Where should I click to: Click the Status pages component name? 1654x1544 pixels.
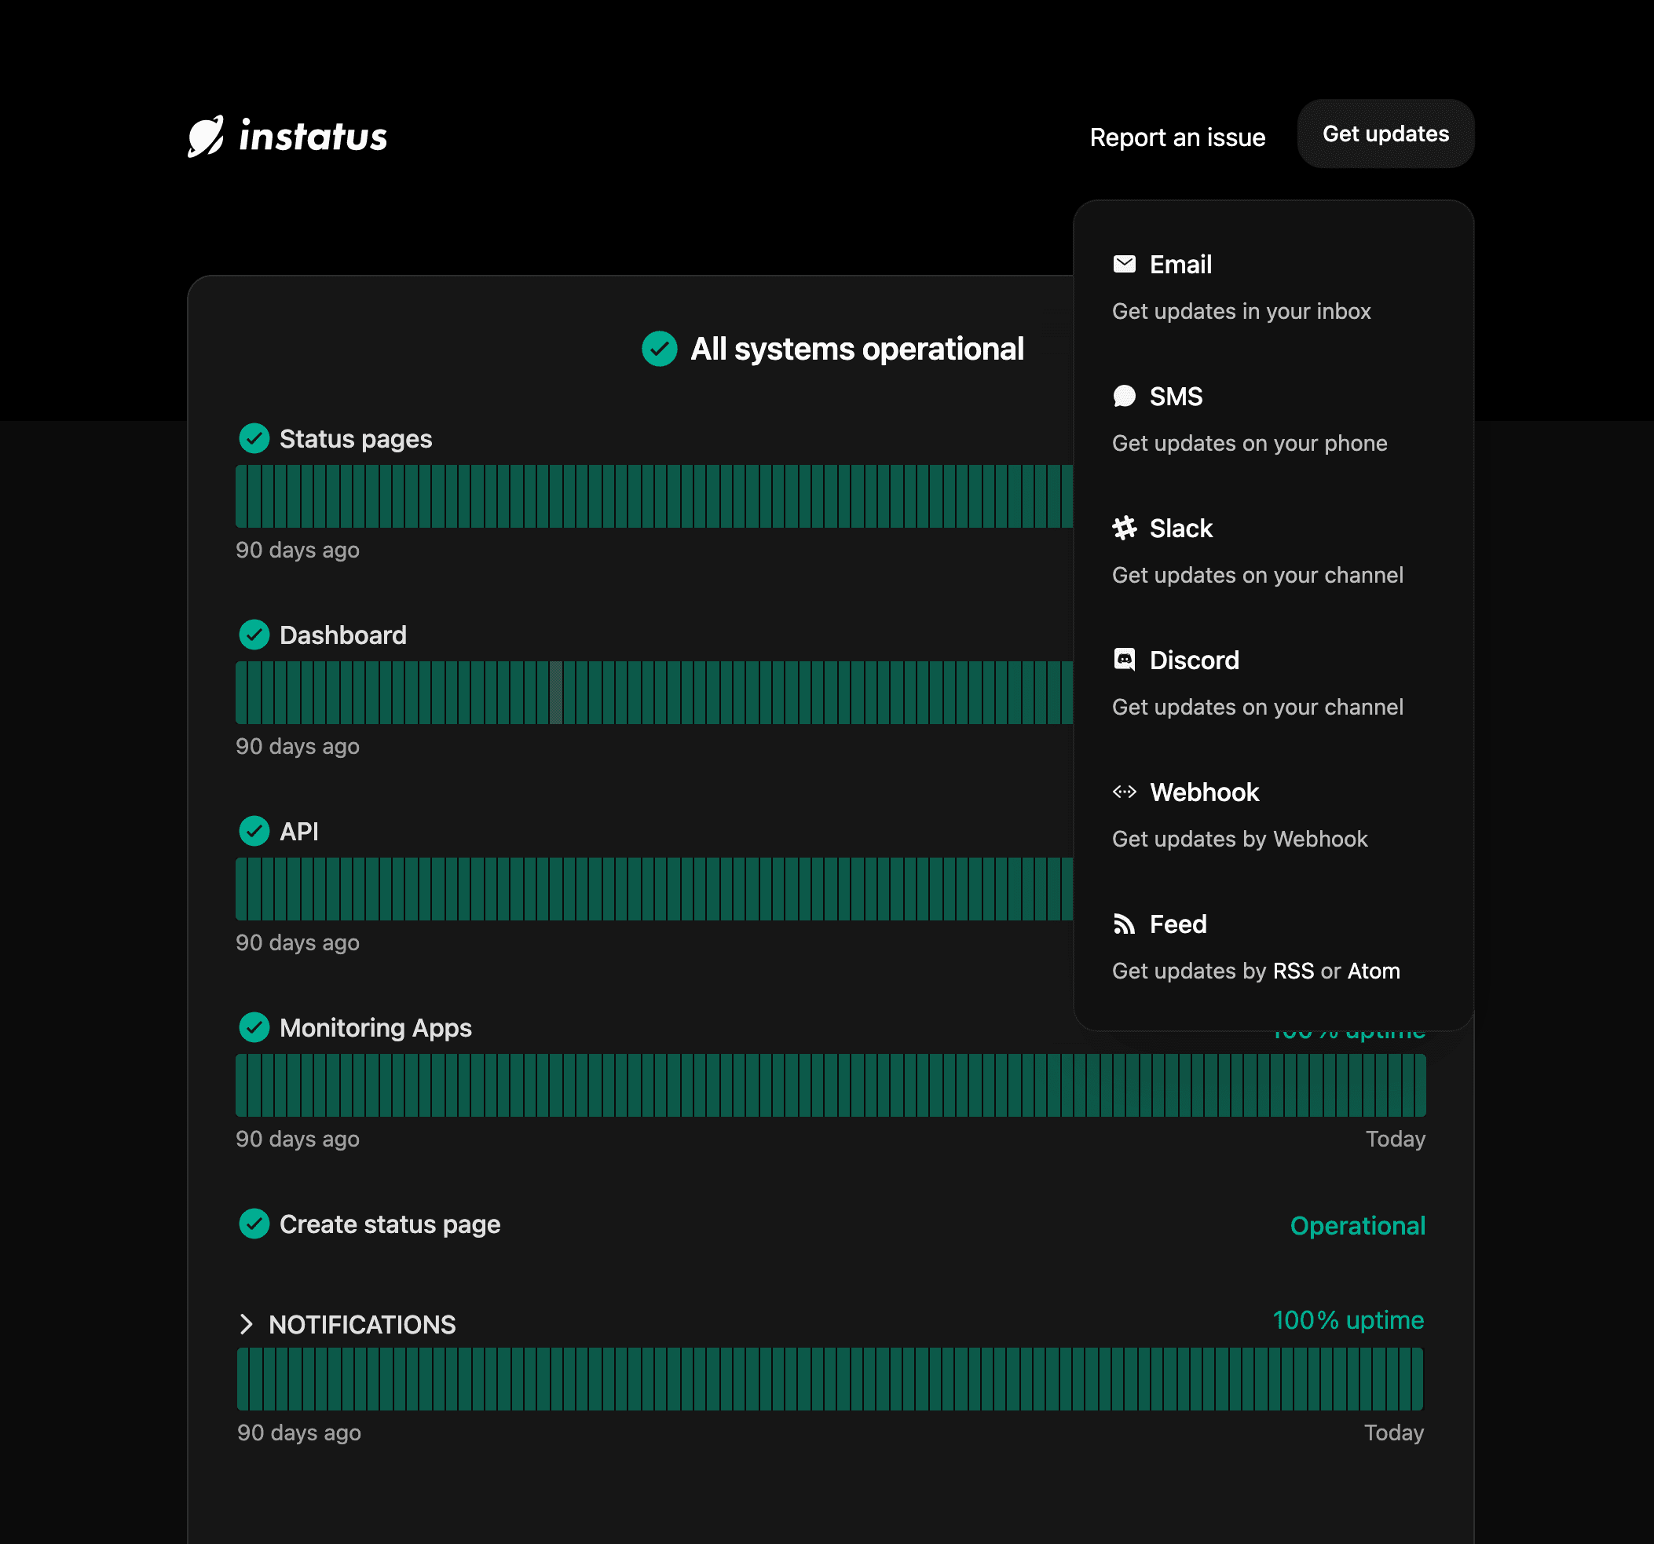[355, 439]
